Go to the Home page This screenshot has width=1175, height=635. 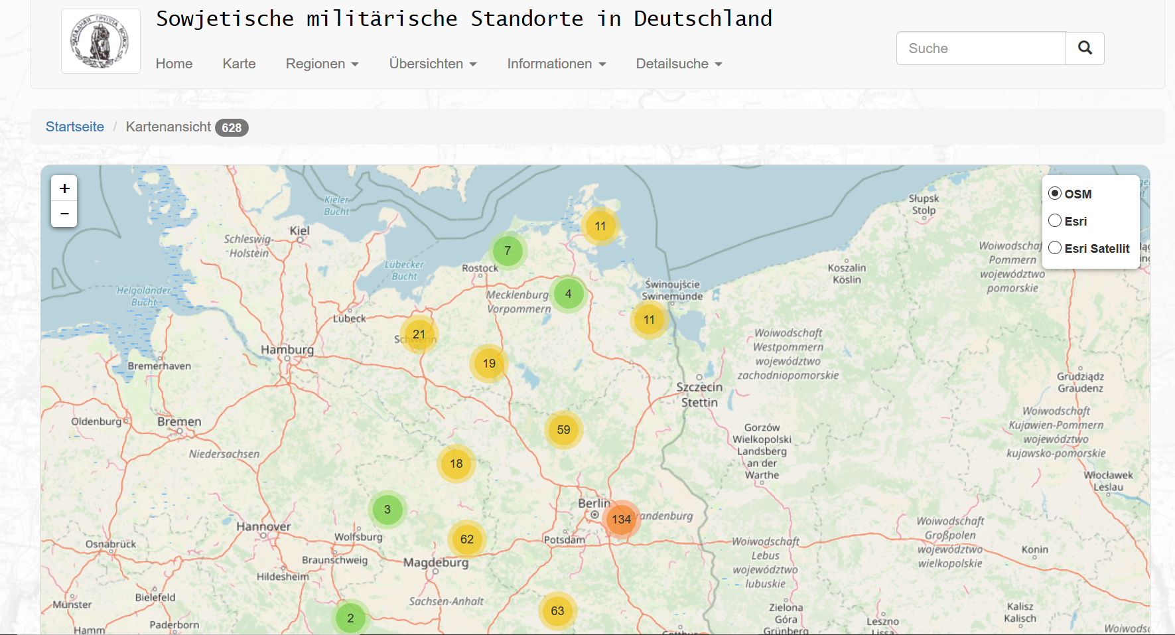point(174,64)
